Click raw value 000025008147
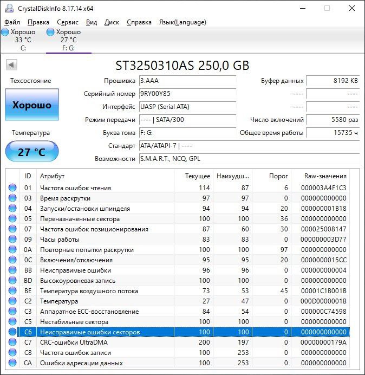Screen dimensions: 365x375 pyautogui.click(x=323, y=229)
